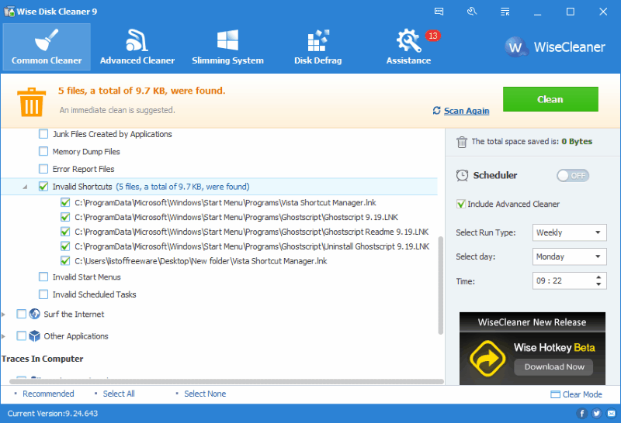Click the Scan Again link
Viewport: 621px width, 423px height.
tap(467, 111)
